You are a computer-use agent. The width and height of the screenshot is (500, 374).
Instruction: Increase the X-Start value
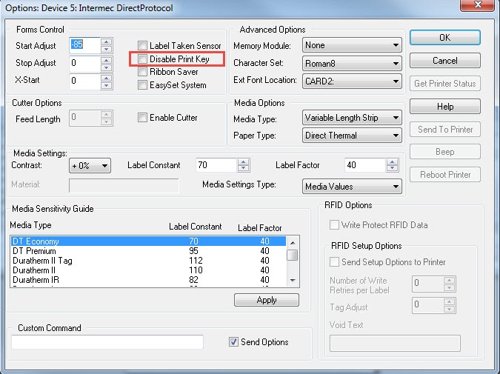tap(107, 78)
